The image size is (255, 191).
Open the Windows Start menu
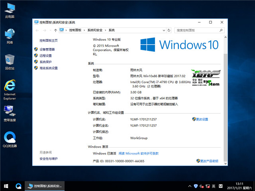coord(6,186)
